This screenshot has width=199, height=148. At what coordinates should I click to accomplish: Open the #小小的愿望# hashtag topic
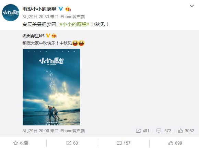[74, 24]
